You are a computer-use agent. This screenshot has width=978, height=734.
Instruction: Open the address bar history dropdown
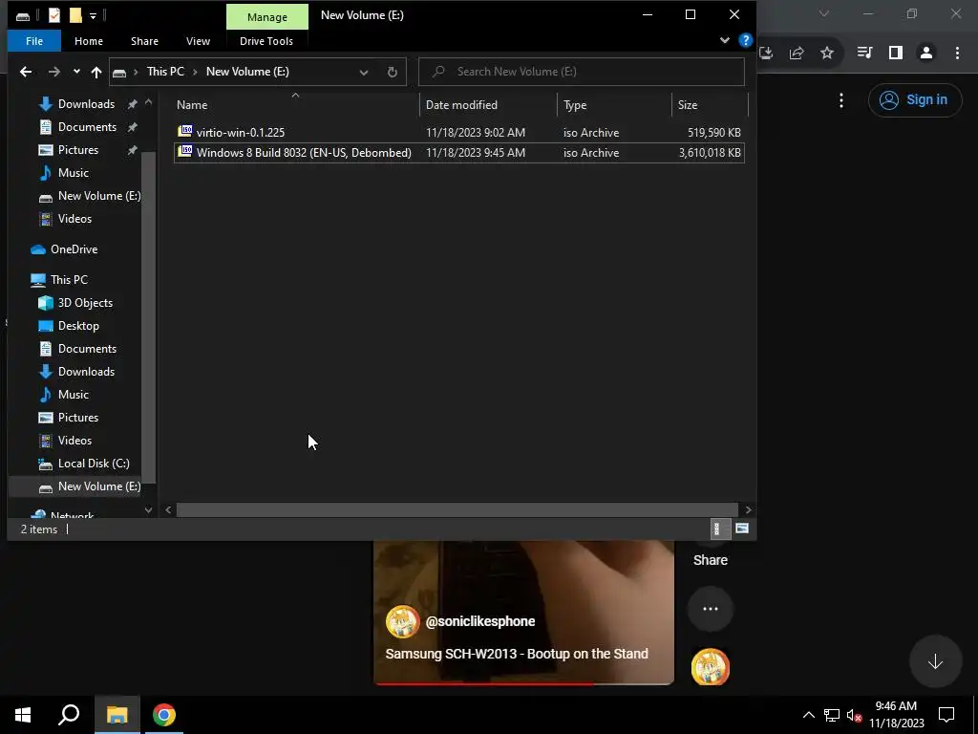(364, 72)
